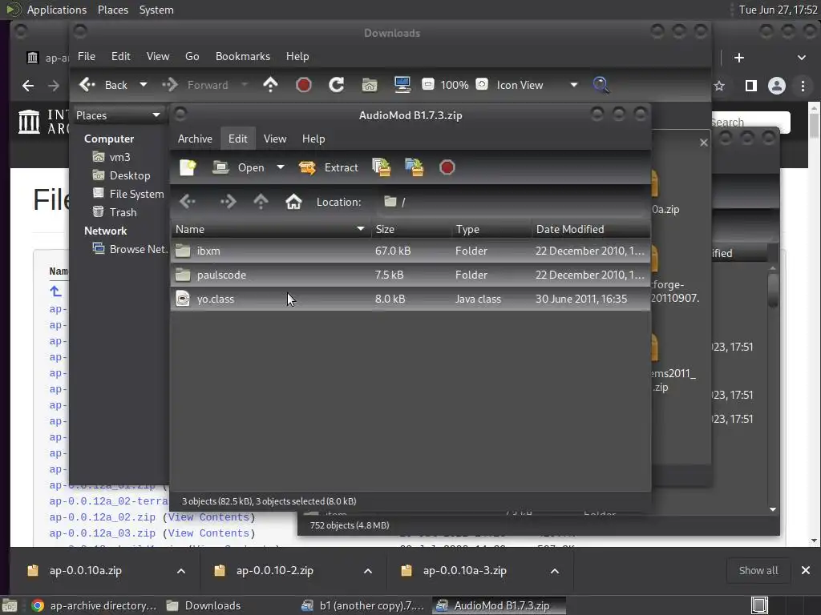This screenshot has height=615, width=821.
Task: Open the View menu in AudioMod window
Action: click(275, 139)
